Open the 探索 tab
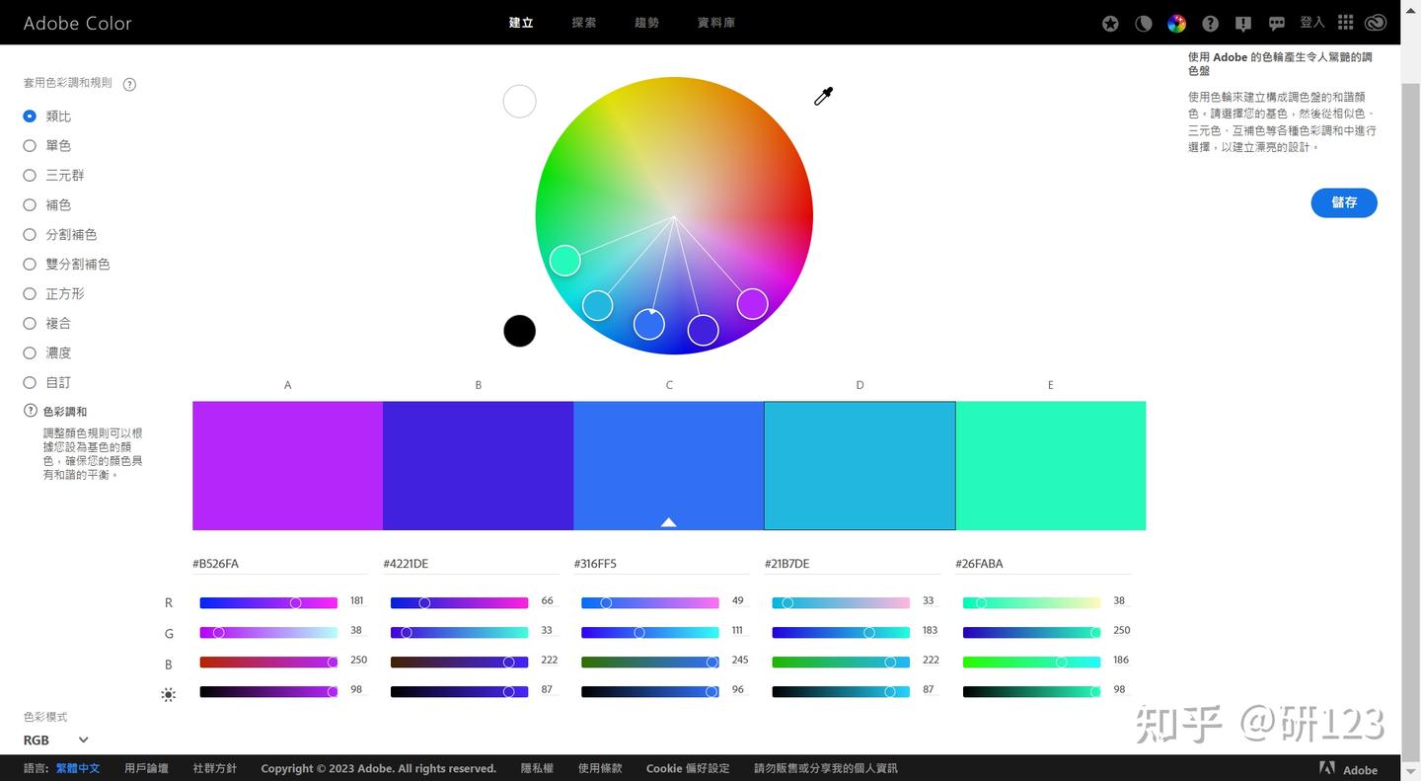1421x781 pixels. (584, 23)
